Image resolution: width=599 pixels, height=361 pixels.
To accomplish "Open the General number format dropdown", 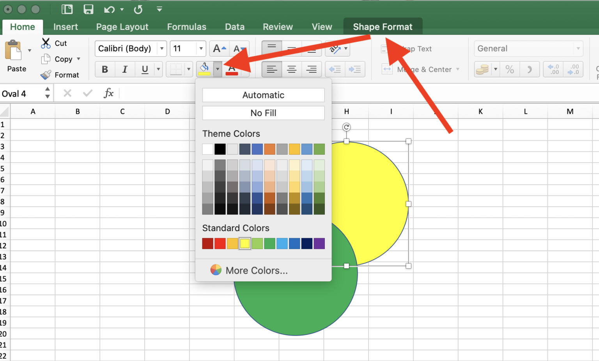I will tap(578, 48).
